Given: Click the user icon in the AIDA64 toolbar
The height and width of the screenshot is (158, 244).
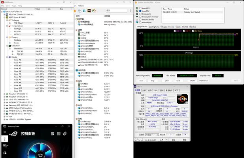Looking at the screenshot, I should [x=84, y=11].
